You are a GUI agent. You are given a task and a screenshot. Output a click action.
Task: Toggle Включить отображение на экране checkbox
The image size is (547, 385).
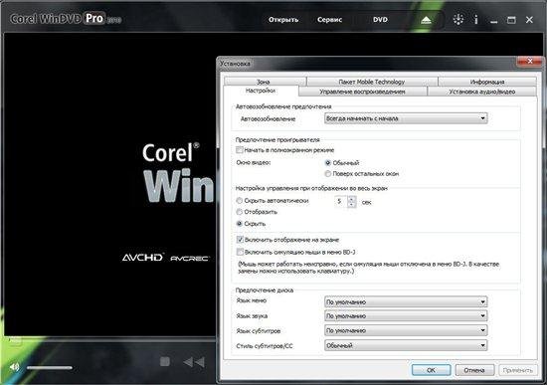240,240
